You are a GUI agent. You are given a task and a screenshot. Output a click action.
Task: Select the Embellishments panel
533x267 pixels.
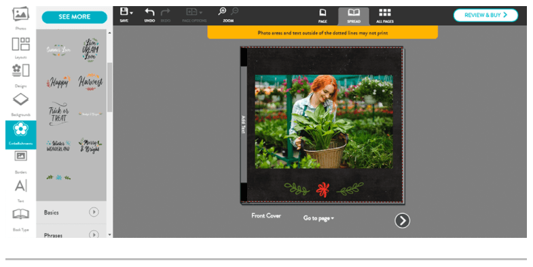[20, 134]
